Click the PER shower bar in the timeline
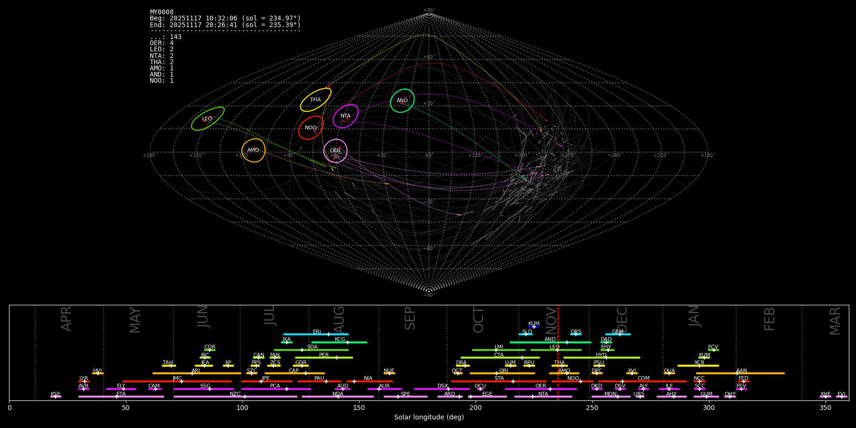This screenshot has width=856, height=428. click(x=324, y=358)
